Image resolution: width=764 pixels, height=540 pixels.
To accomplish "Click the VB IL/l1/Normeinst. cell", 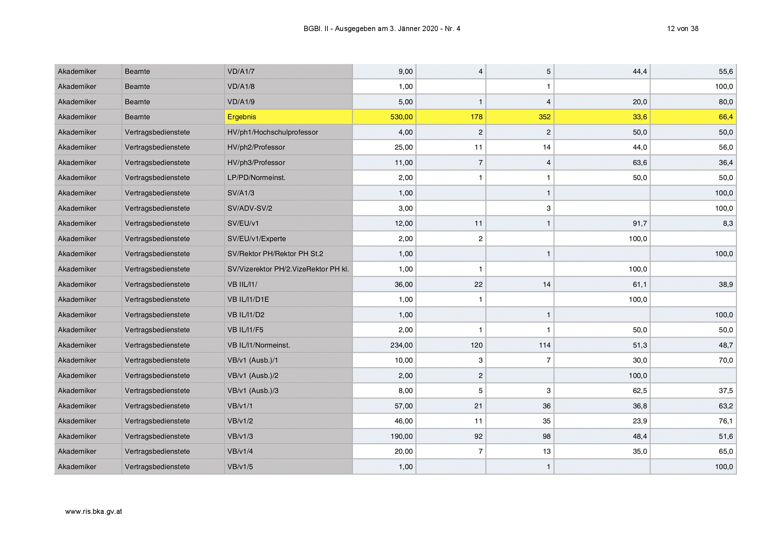I will click(x=289, y=345).
